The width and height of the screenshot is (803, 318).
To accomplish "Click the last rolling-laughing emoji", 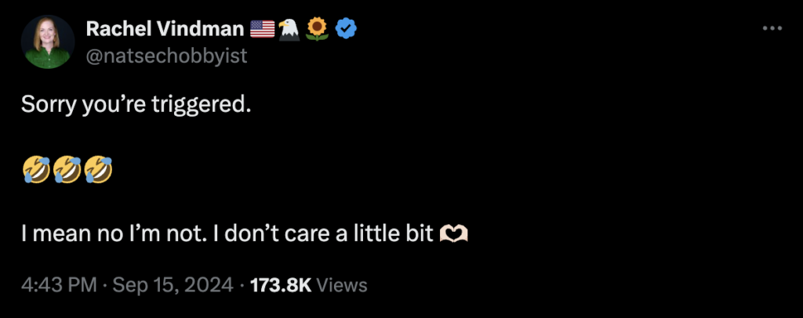I will point(99,168).
